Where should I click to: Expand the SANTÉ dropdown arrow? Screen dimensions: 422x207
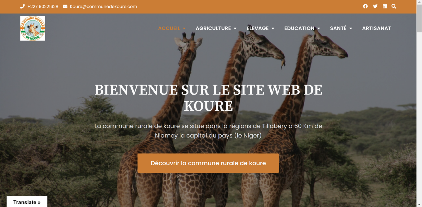(351, 28)
